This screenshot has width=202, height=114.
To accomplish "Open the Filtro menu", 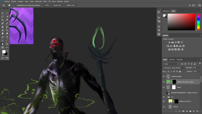I will tap(45, 1).
